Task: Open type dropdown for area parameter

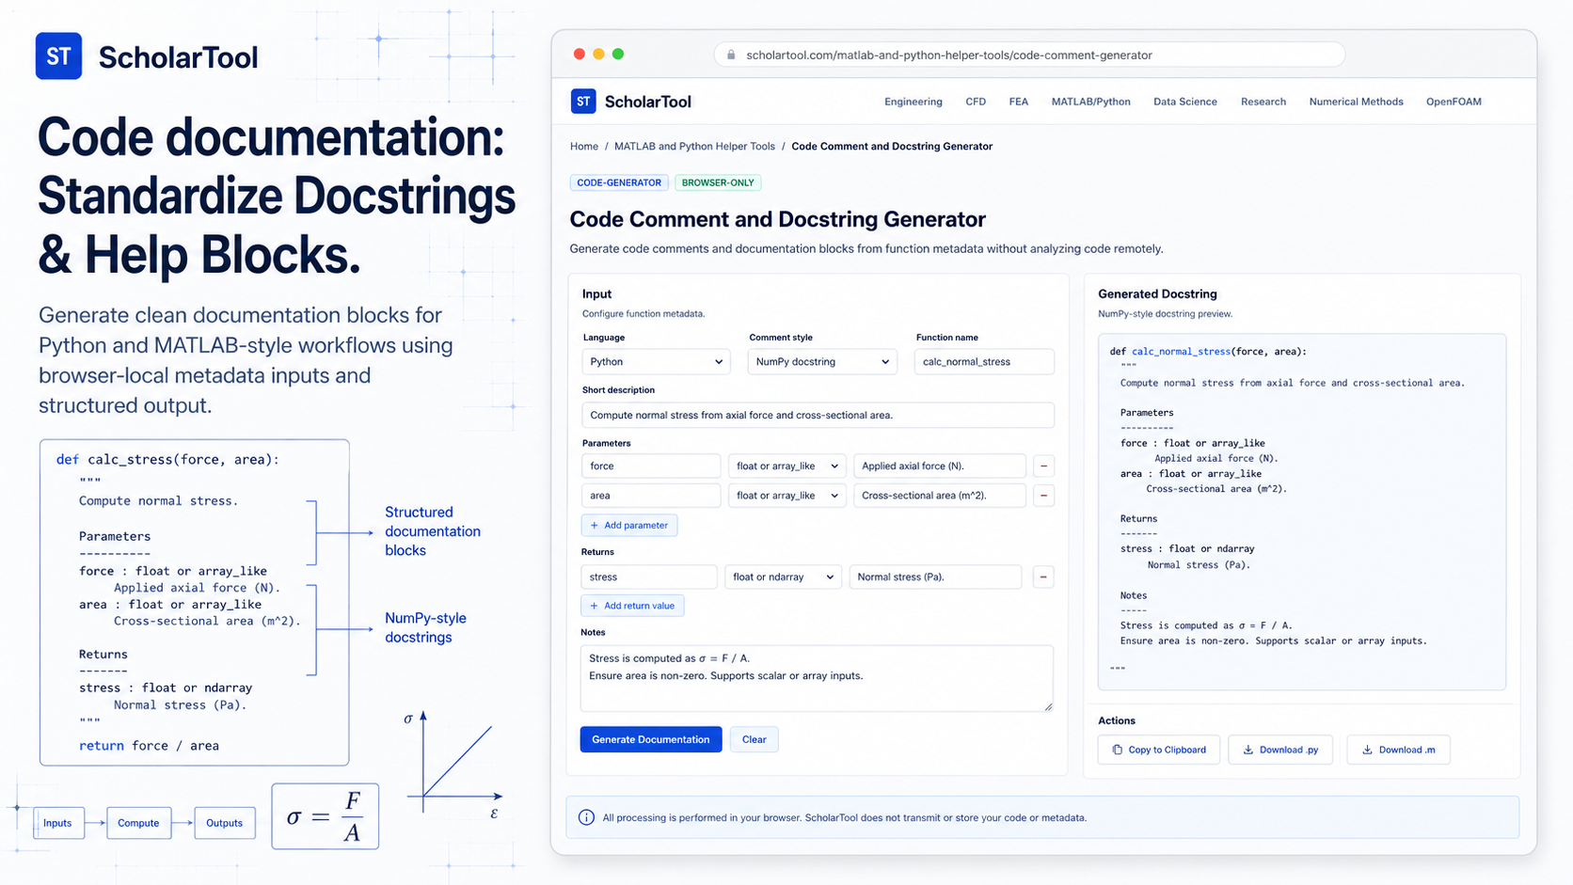Action: coord(787,496)
